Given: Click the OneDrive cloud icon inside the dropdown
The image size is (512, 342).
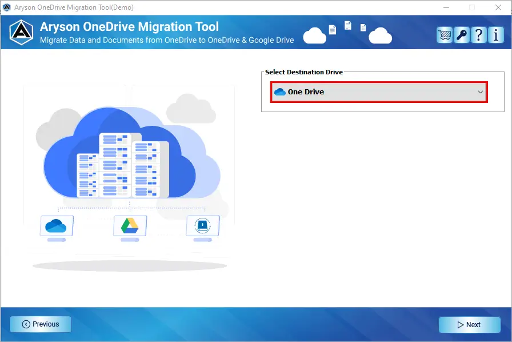Looking at the screenshot, I should [x=280, y=92].
